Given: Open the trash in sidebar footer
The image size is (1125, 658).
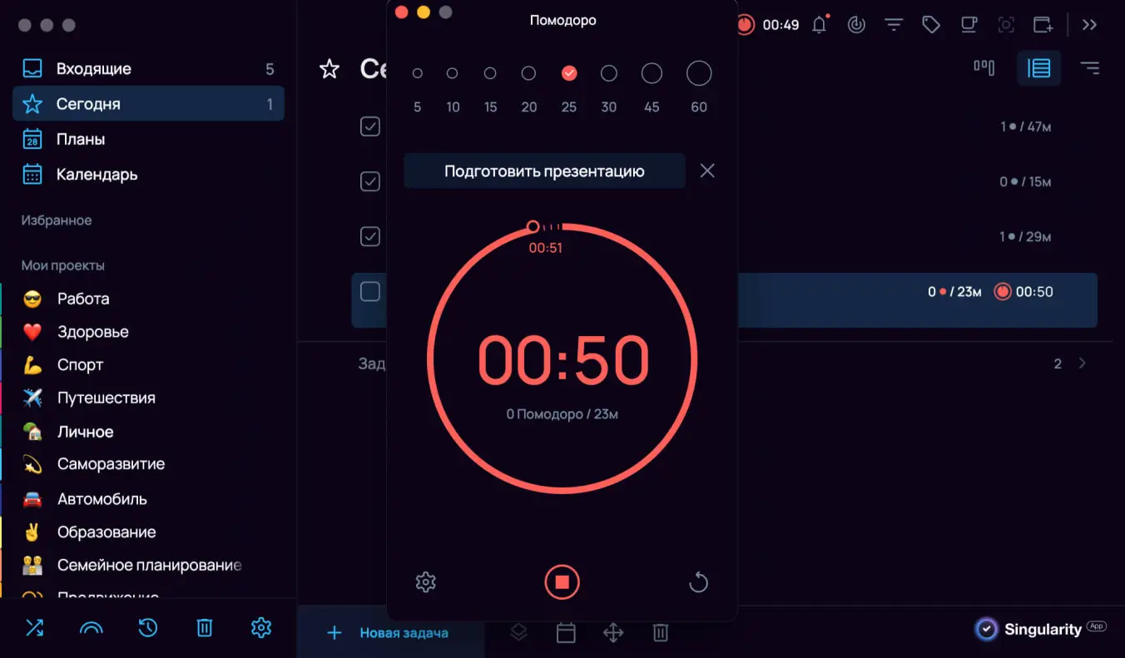Looking at the screenshot, I should coord(204,628).
